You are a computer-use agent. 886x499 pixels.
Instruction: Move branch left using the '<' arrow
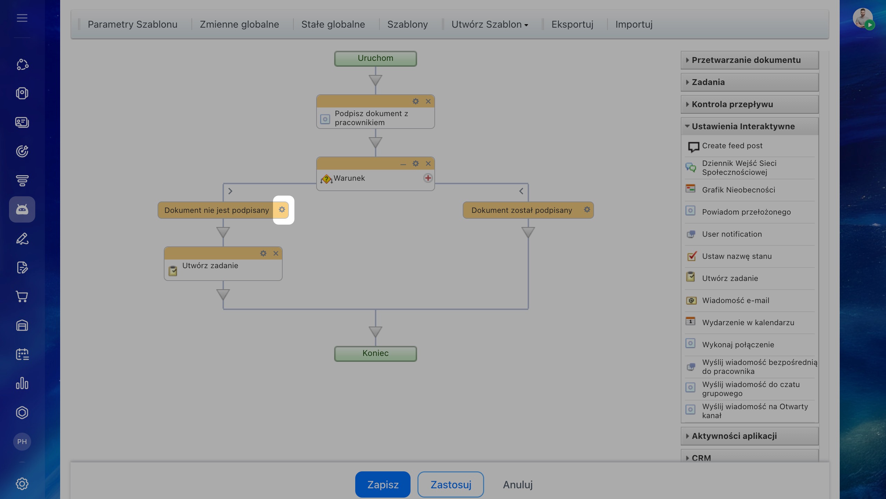click(521, 191)
